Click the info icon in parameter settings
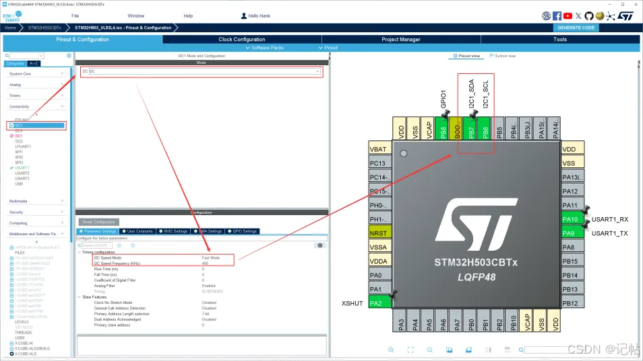Screen dimensions: 643x361 pos(319,245)
